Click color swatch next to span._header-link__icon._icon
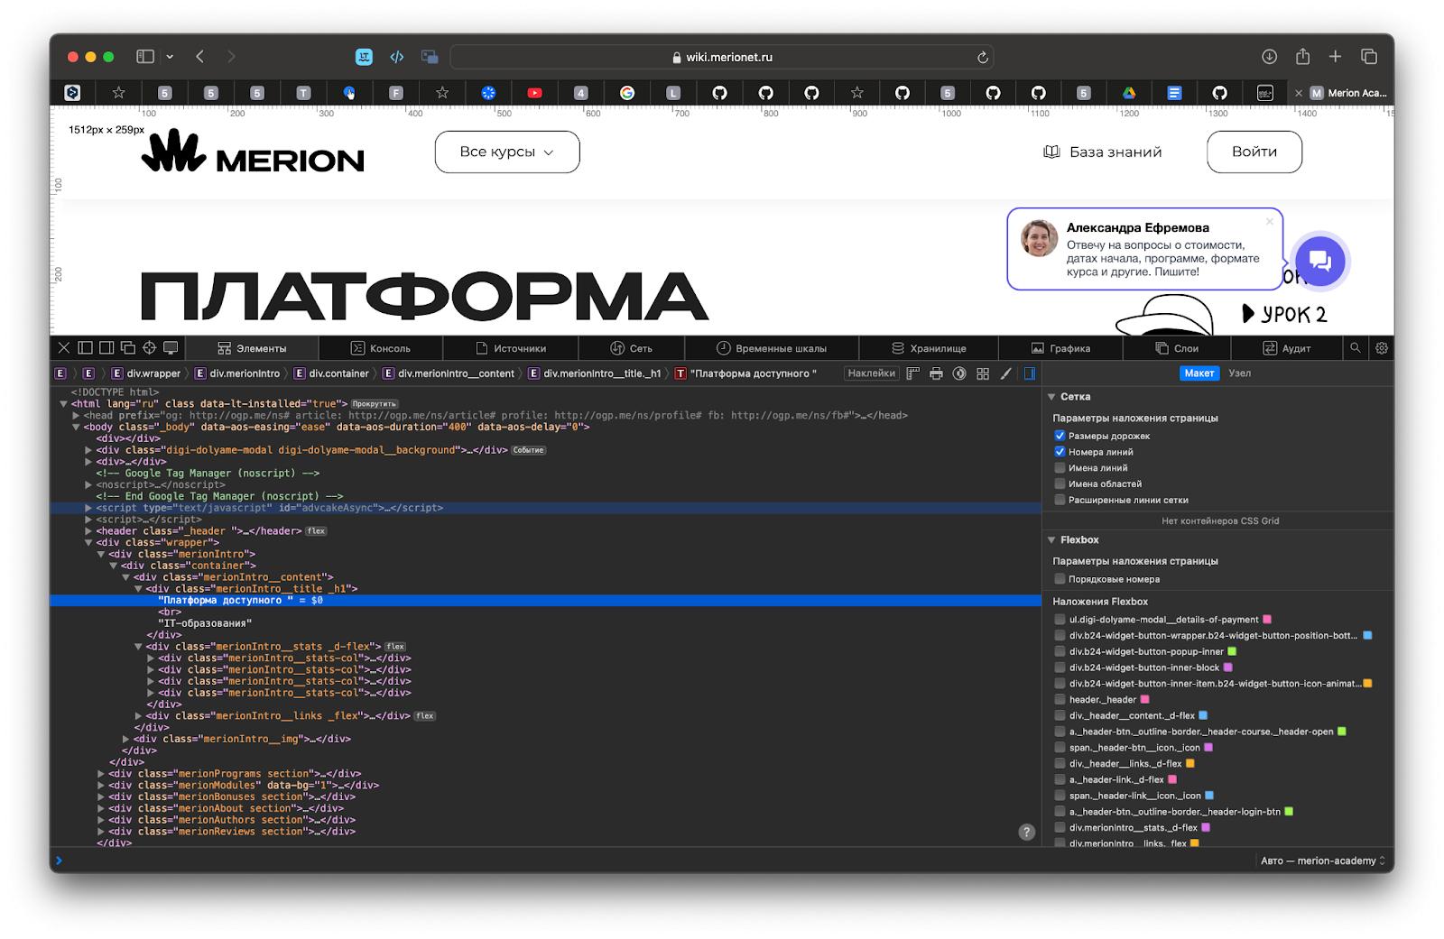Image resolution: width=1444 pixels, height=939 pixels. (x=1209, y=796)
